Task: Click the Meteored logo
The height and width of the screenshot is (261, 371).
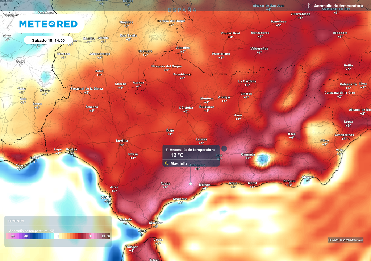Action: point(48,24)
